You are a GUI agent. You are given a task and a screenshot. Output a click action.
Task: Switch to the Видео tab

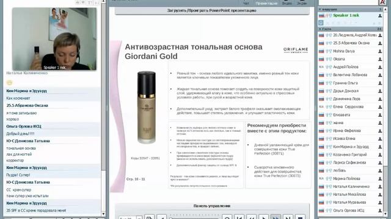pos(287,2)
